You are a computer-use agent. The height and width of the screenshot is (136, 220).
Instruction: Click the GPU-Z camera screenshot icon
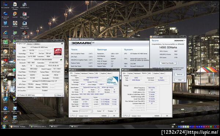point(62,44)
